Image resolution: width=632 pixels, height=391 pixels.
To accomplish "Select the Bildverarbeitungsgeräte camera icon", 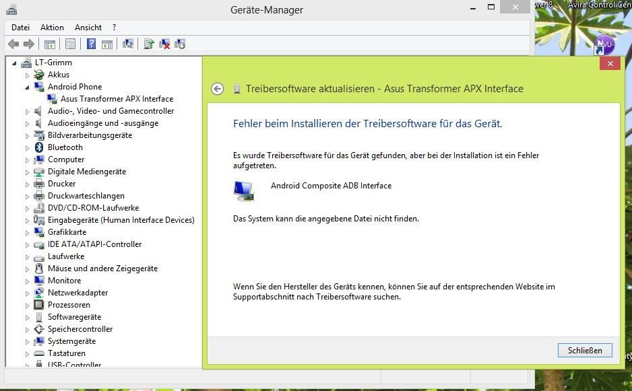I will coord(39,135).
